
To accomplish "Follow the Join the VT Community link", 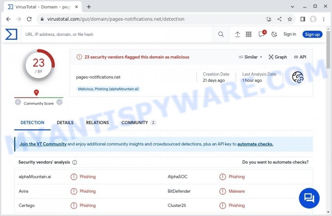I will click(43, 144).
